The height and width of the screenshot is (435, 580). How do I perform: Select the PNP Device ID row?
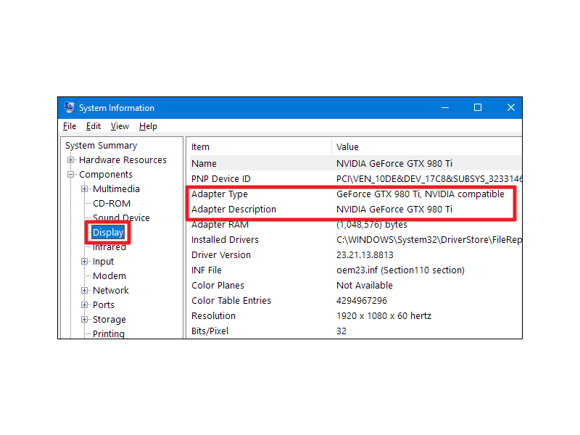coord(355,178)
